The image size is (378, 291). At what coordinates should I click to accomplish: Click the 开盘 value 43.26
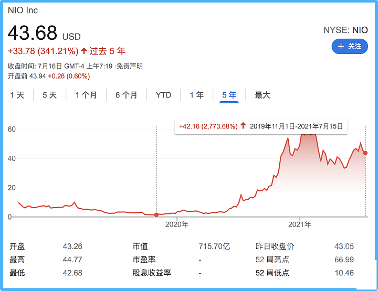(72, 246)
